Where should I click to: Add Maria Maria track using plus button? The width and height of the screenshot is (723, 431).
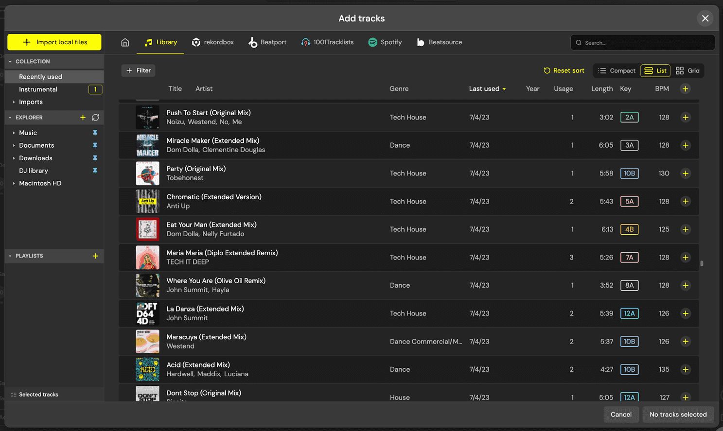coord(685,258)
